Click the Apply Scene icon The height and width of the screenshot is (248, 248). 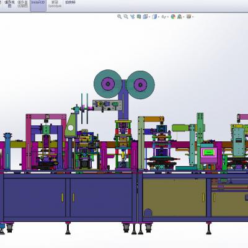click(x=179, y=17)
